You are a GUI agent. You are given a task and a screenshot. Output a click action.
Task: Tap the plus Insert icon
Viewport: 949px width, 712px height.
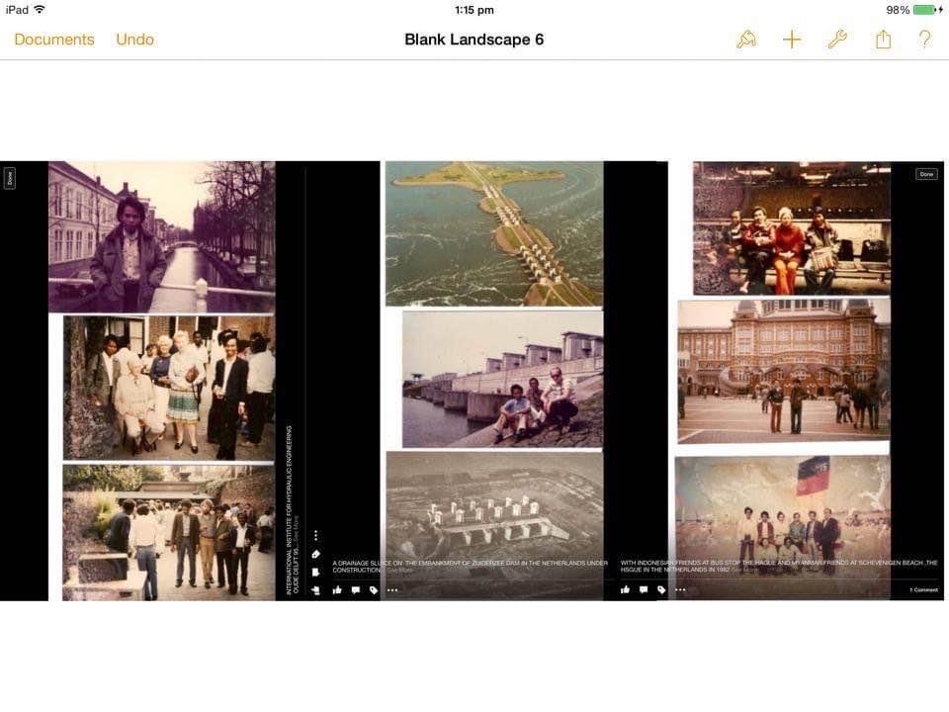click(x=792, y=40)
